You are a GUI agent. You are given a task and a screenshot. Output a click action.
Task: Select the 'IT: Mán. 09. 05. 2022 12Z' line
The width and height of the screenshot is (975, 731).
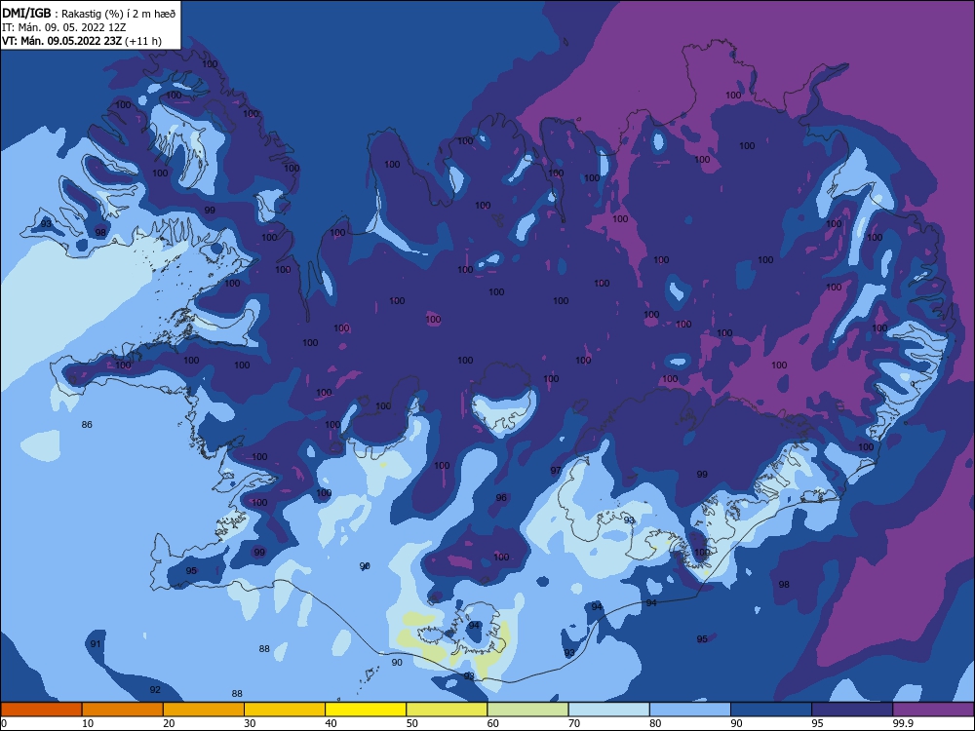click(64, 27)
